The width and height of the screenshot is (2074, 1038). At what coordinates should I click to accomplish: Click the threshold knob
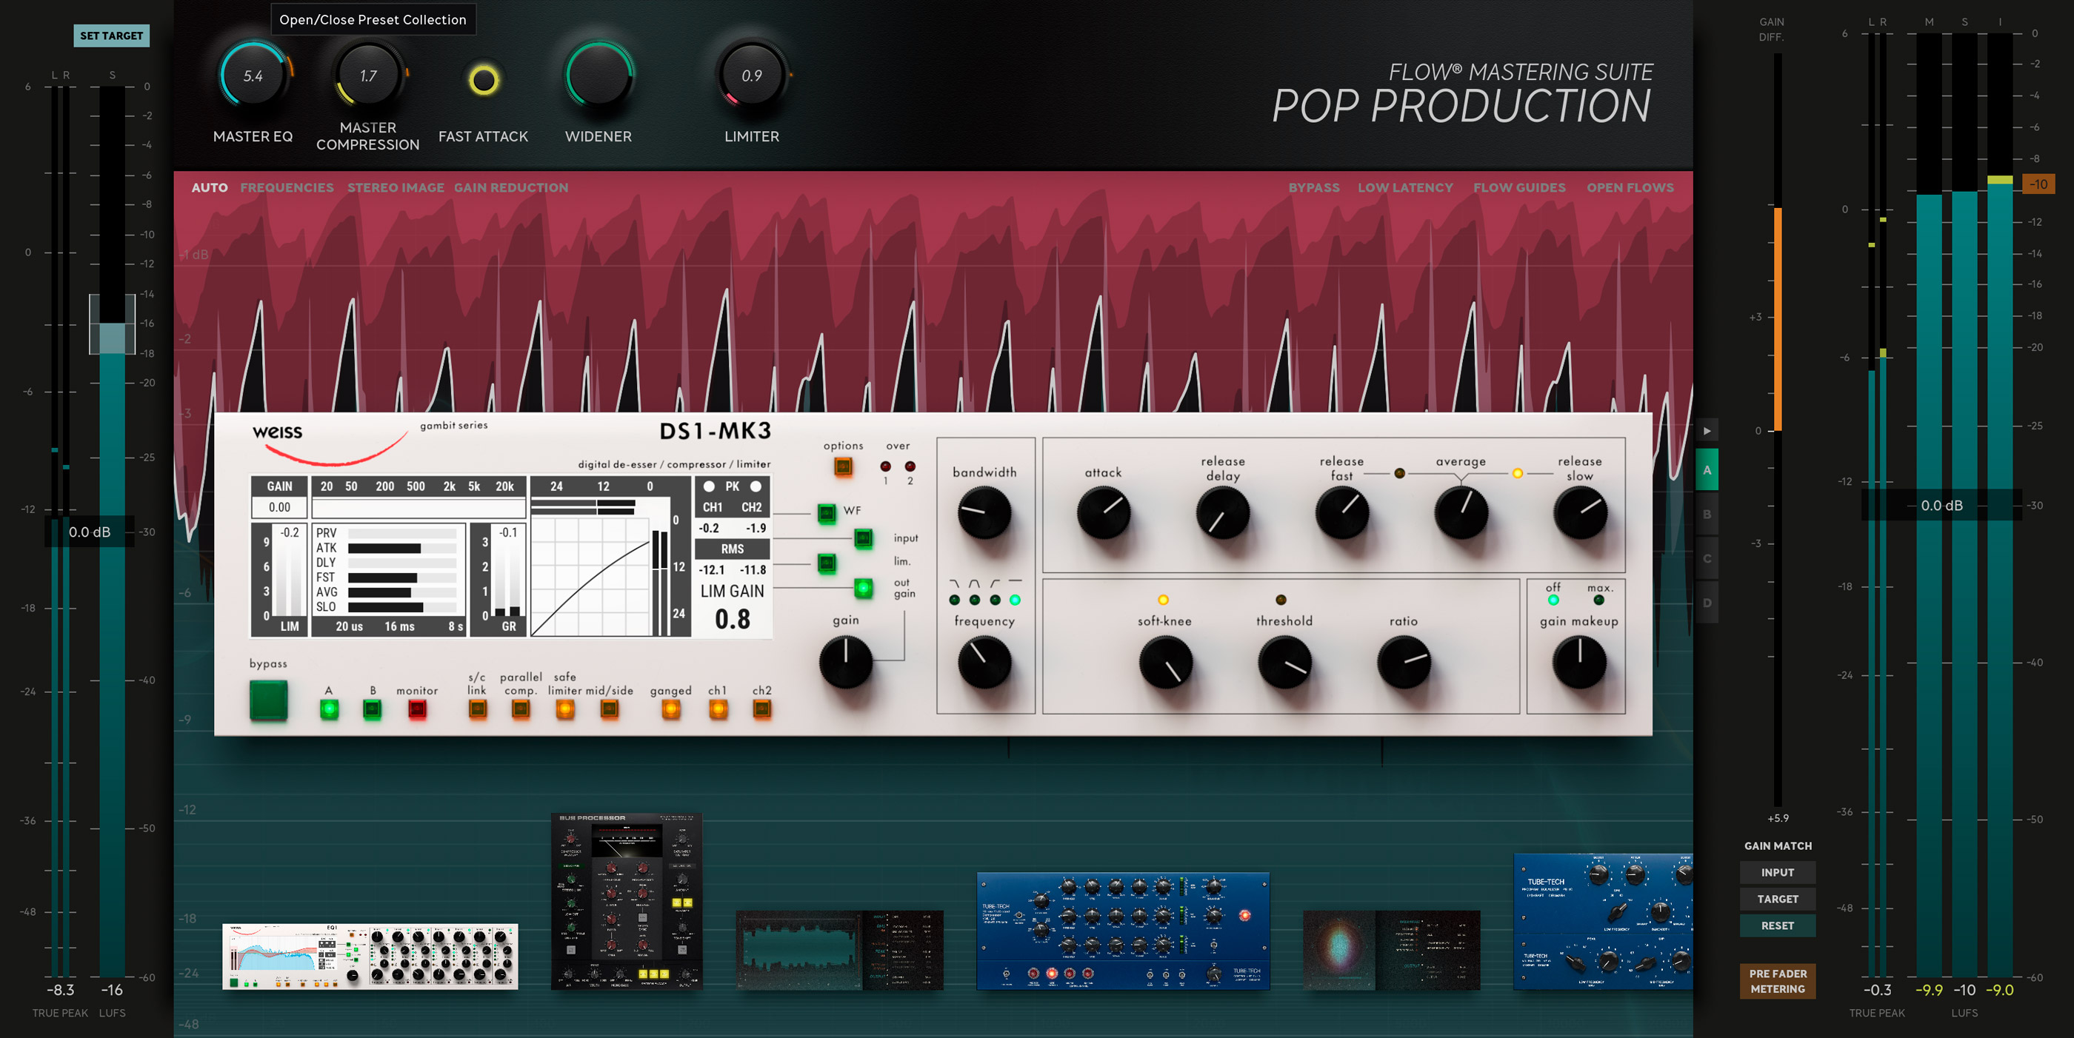[x=1284, y=662]
